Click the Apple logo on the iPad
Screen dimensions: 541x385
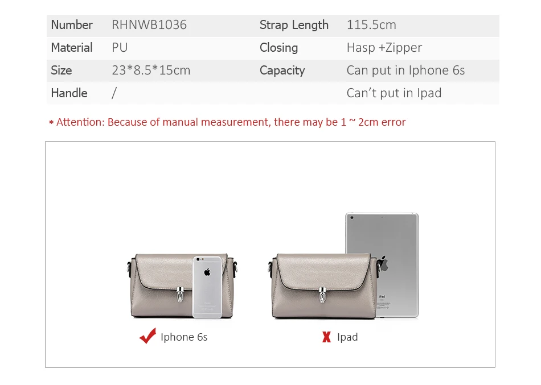pyautogui.click(x=384, y=264)
